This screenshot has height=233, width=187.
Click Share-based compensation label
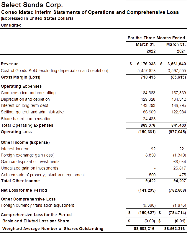(26, 119)
